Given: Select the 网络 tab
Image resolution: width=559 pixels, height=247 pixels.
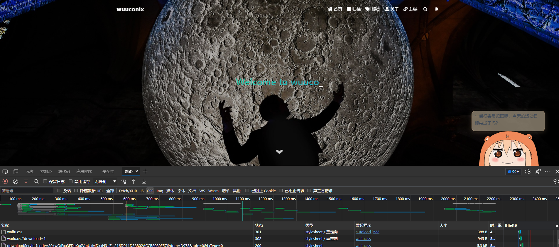Looking at the screenshot, I should pos(129,171).
